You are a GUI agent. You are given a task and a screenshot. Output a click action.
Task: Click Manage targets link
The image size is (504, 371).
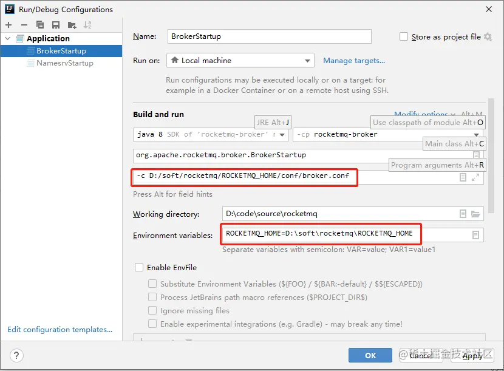(354, 61)
